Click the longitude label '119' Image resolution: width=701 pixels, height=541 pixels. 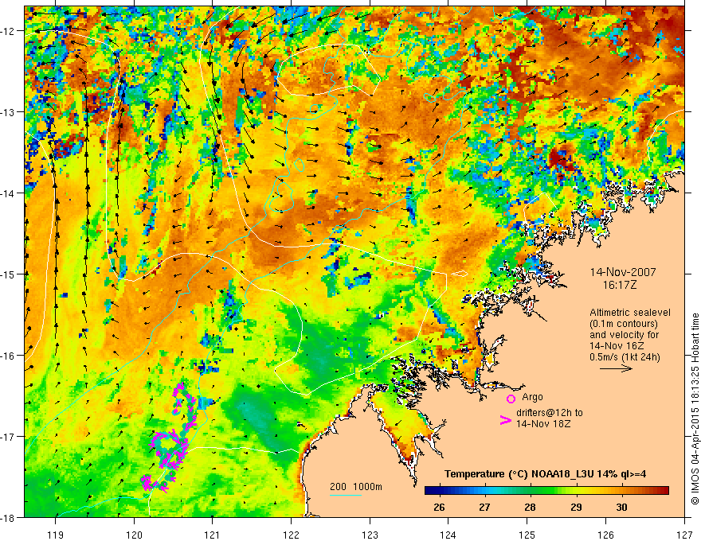56,535
